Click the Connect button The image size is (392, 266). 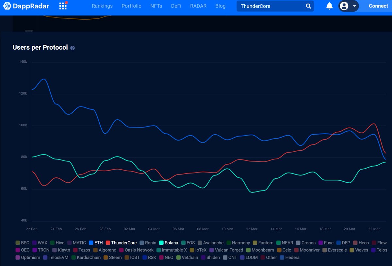point(378,6)
